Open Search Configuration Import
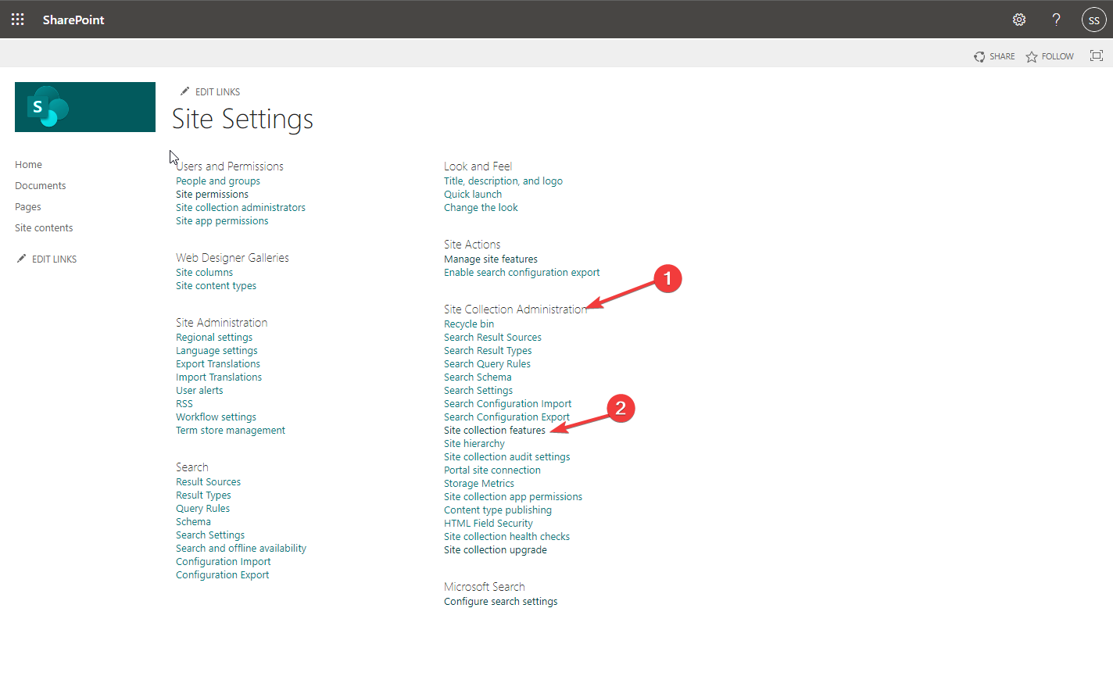Image resolution: width=1113 pixels, height=676 pixels. click(x=508, y=403)
